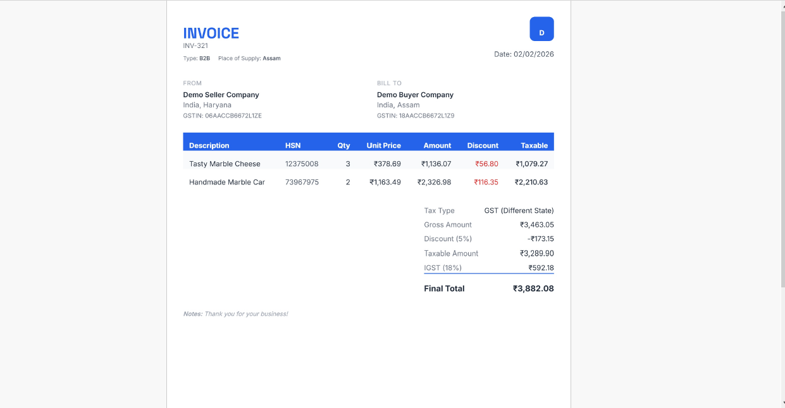Click the Discount (5%) label
Viewport: 785px width, 408px height.
[448, 239]
